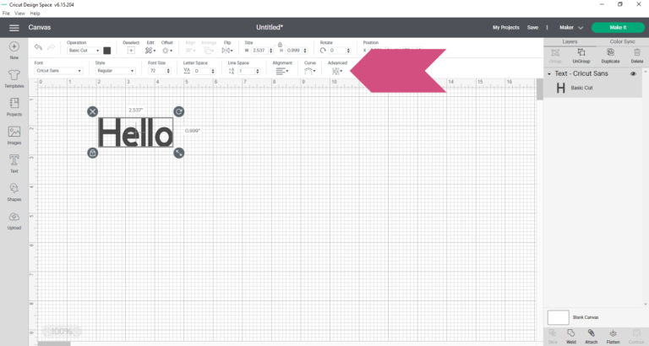Image resolution: width=649 pixels, height=346 pixels.
Task: Expand the Style dropdown set to Regular
Action: (x=117, y=71)
